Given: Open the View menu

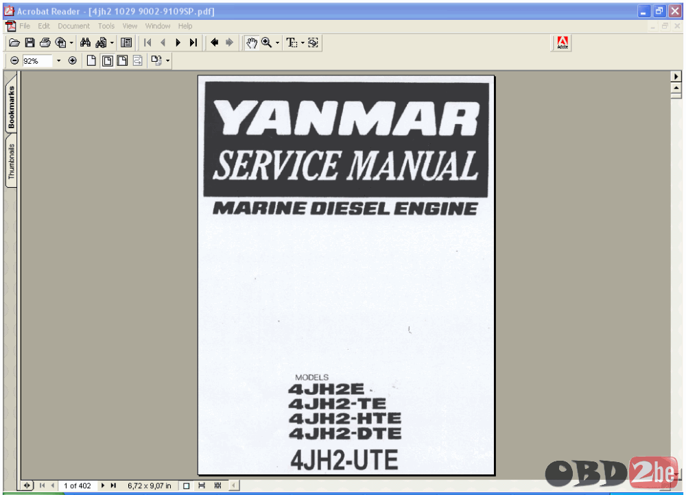Looking at the screenshot, I should (x=130, y=26).
